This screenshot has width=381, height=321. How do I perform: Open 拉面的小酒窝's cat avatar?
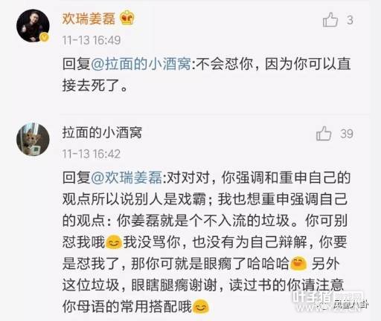33,140
